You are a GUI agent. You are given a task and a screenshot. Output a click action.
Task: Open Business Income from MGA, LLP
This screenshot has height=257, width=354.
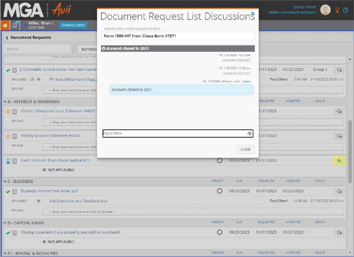pyautogui.click(x=49, y=191)
